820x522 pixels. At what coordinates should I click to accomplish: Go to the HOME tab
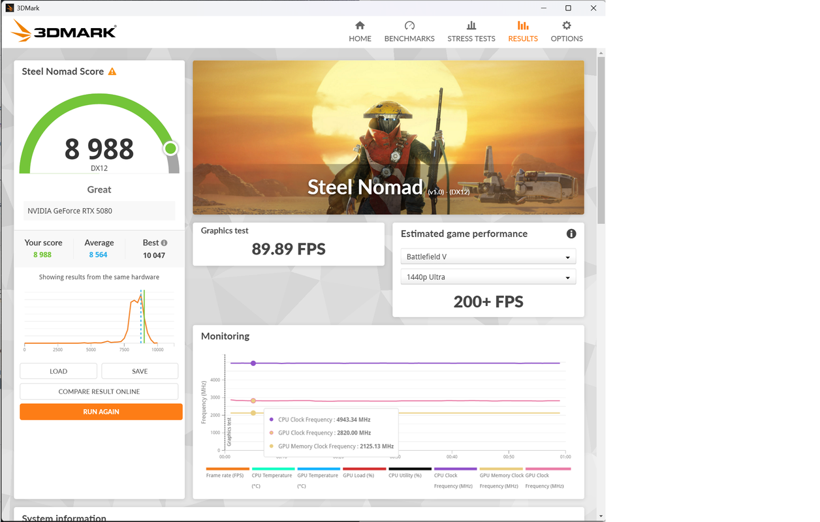(x=360, y=31)
